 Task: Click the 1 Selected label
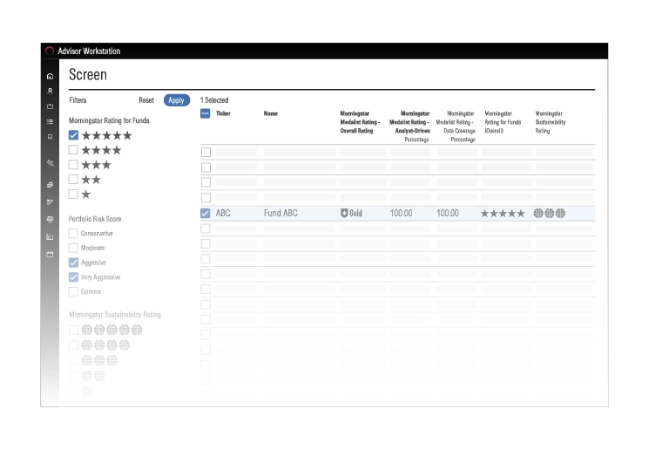tap(214, 100)
